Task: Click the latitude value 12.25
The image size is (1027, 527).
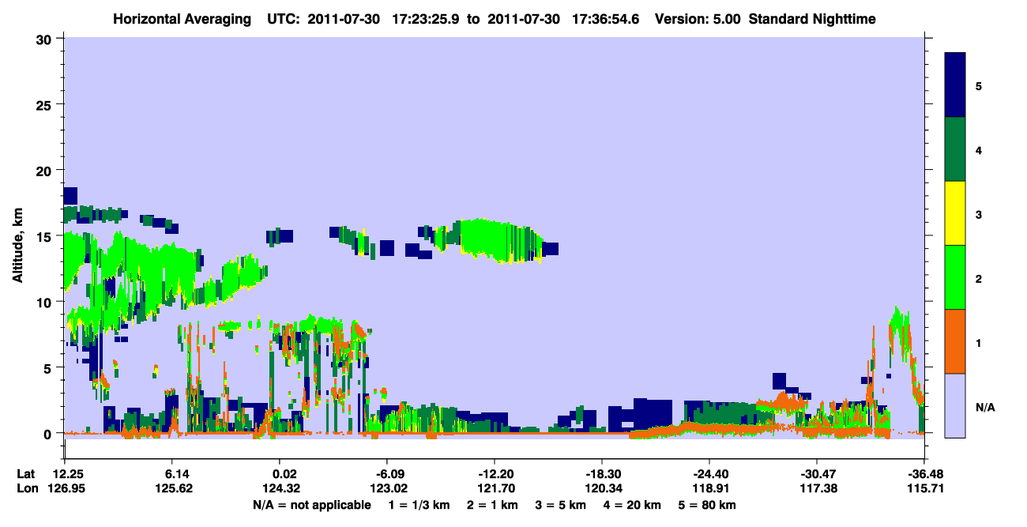Action: [64, 473]
